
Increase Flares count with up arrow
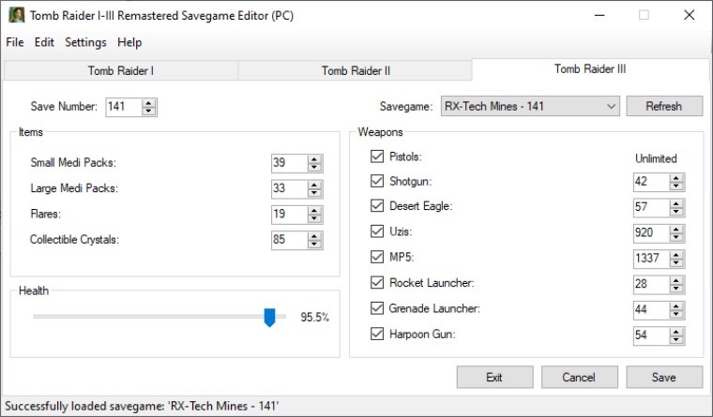pyautogui.click(x=314, y=211)
